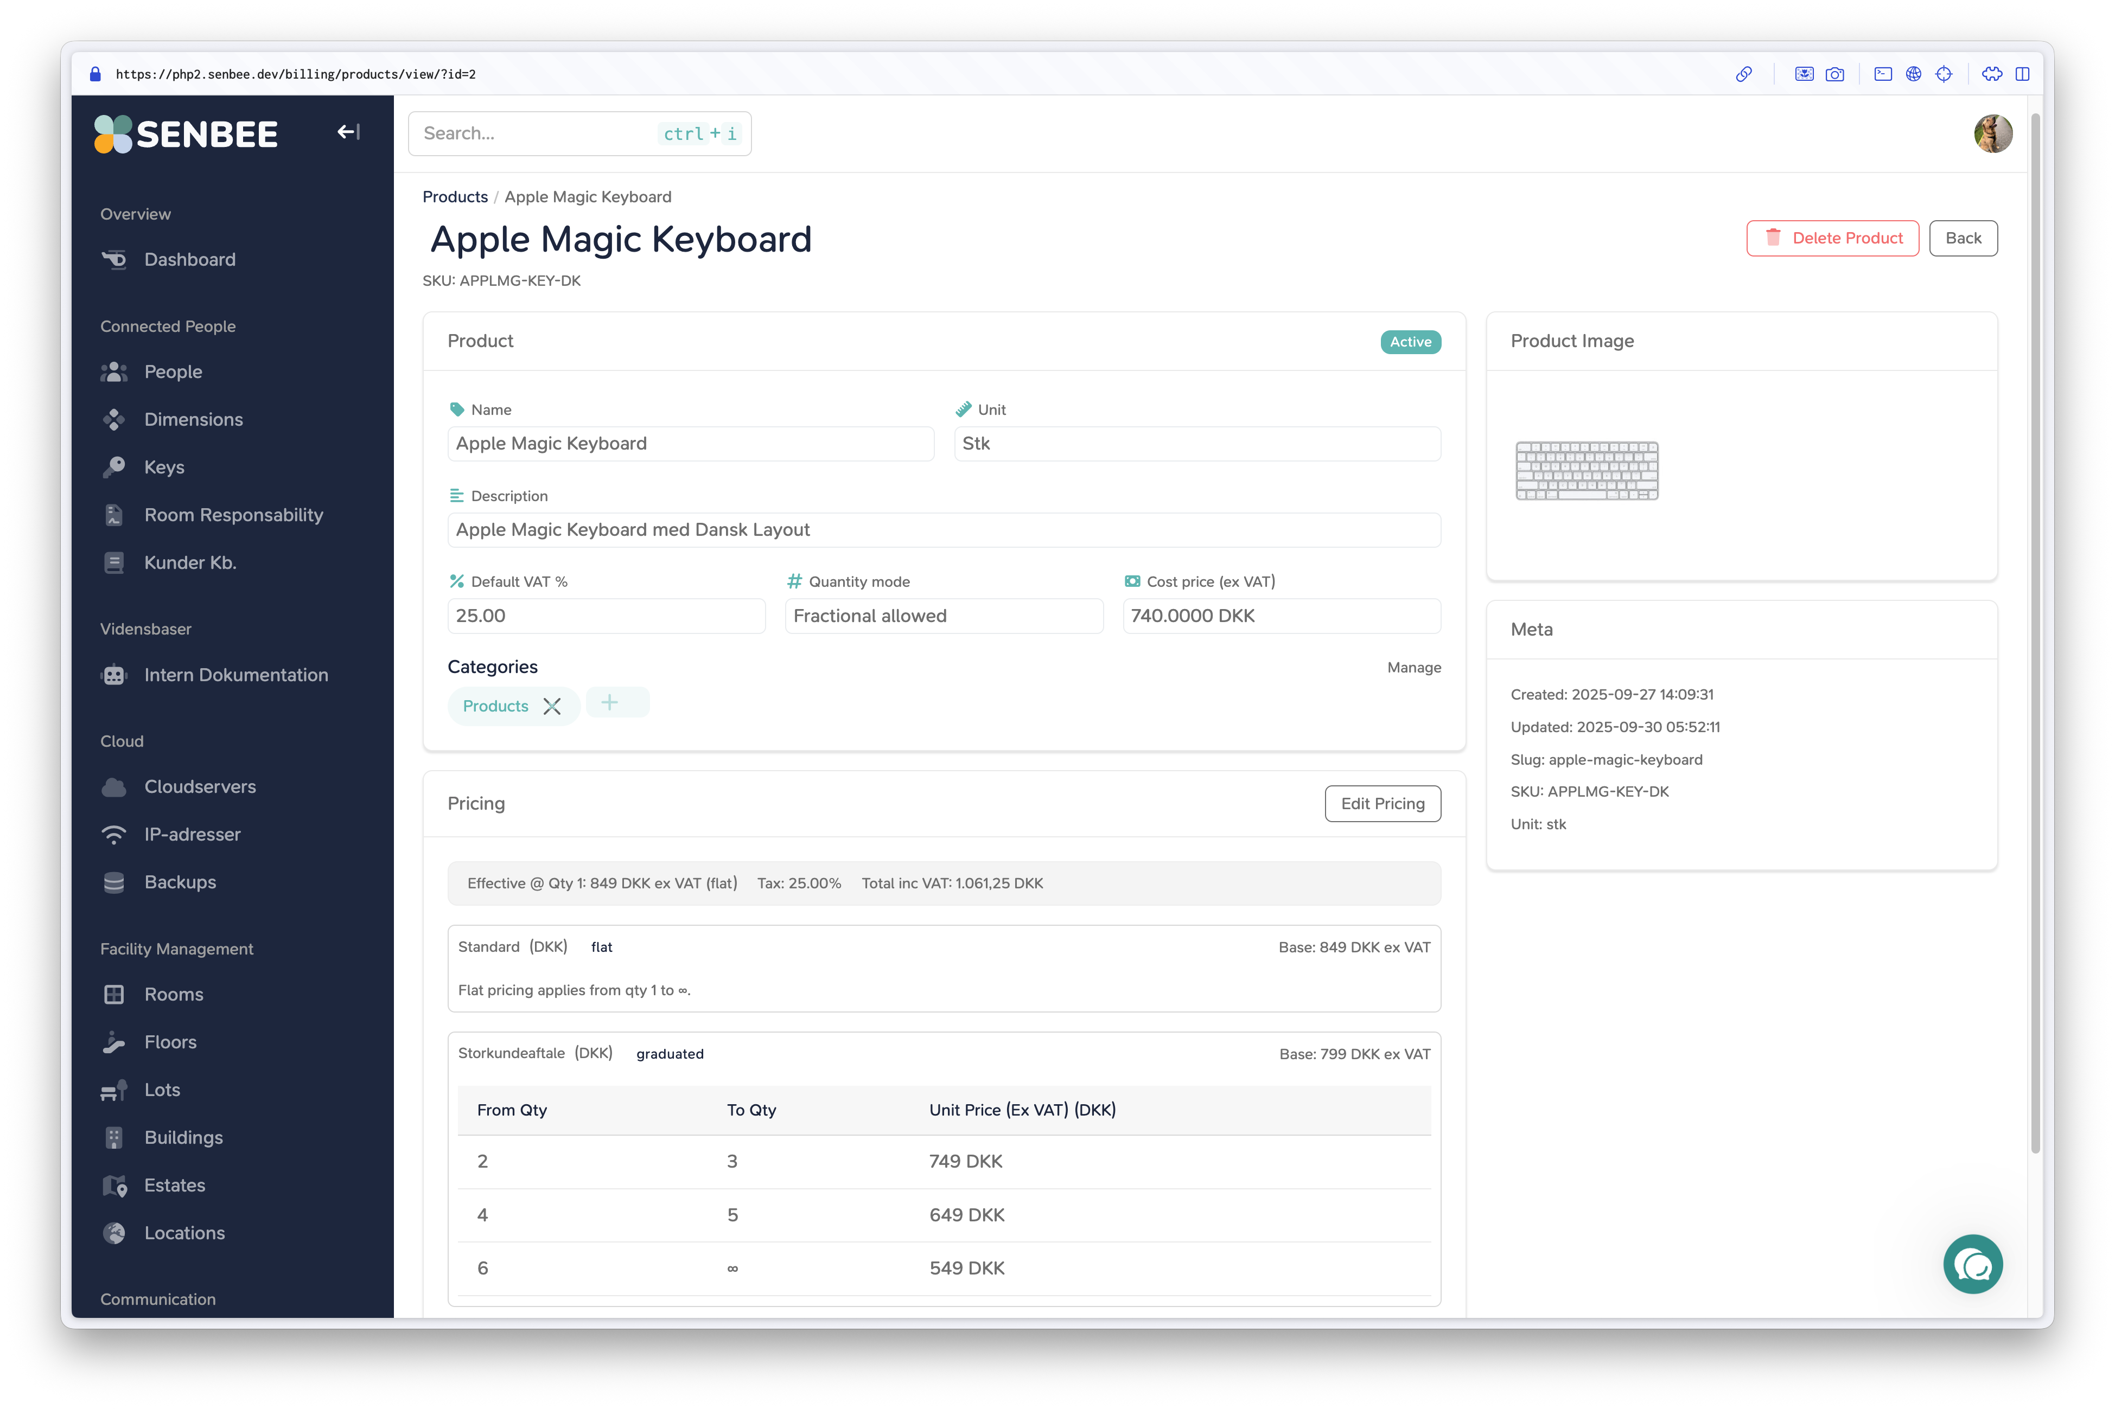This screenshot has height=1409, width=2115.
Task: Click 'Base: 799 DKK ex VAT' text
Action: point(1355,1054)
